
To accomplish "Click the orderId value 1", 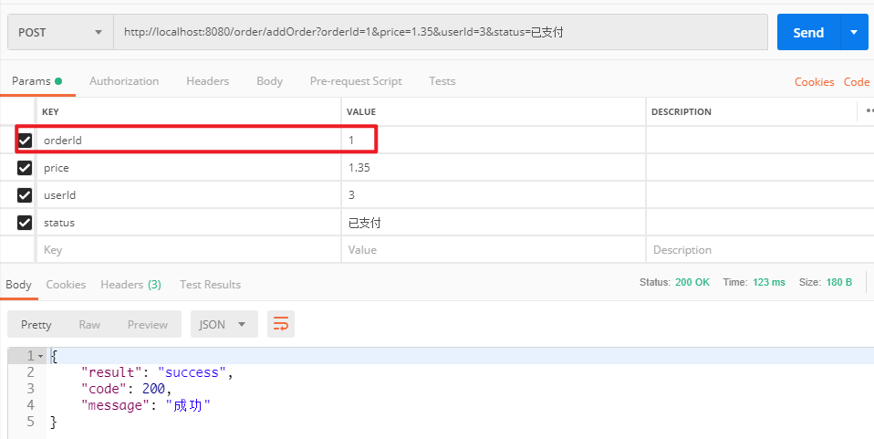I will click(x=494, y=140).
